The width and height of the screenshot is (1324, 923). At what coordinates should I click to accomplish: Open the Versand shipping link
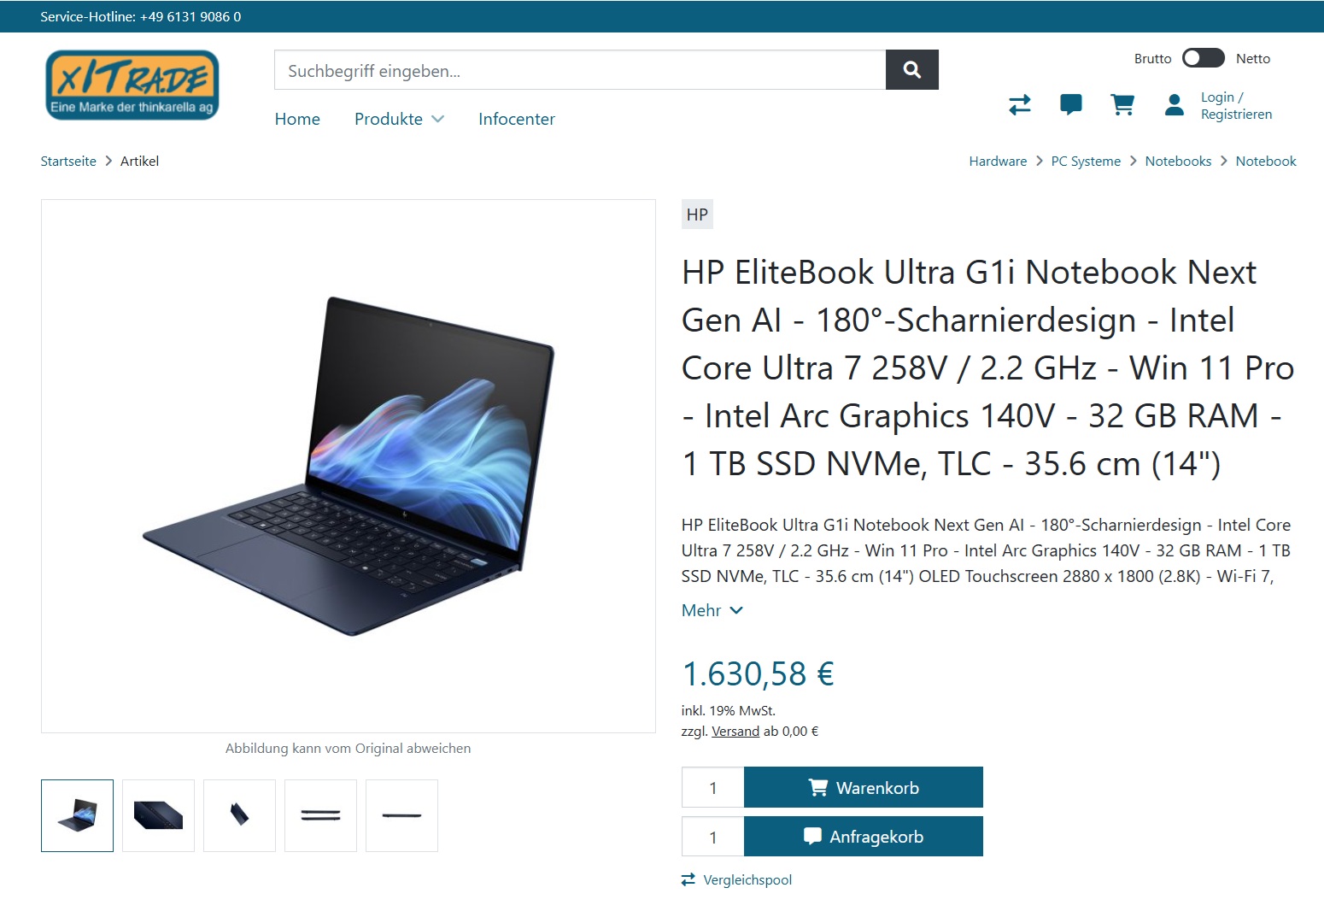[735, 732]
